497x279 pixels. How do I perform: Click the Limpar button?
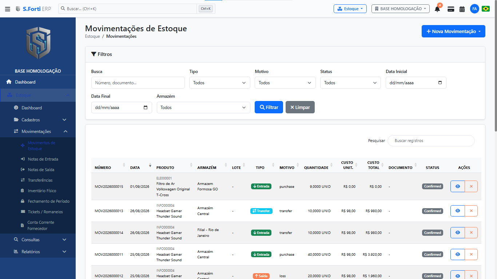[300, 107]
